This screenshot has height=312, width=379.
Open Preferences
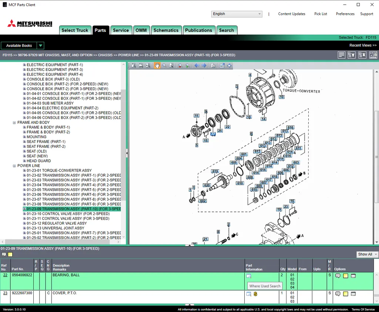pyautogui.click(x=345, y=14)
